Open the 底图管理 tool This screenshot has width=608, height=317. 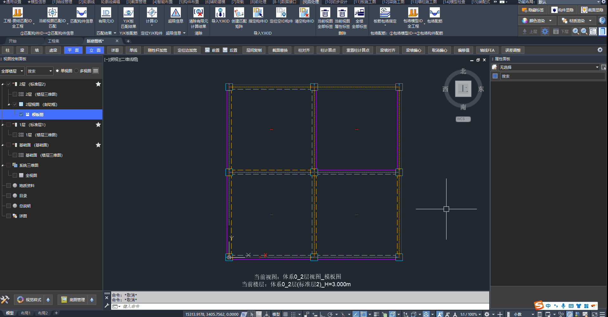(73, 300)
